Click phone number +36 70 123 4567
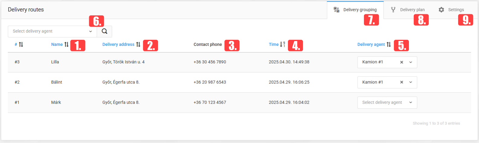Screen dimensions: 479x143 (x=210, y=102)
